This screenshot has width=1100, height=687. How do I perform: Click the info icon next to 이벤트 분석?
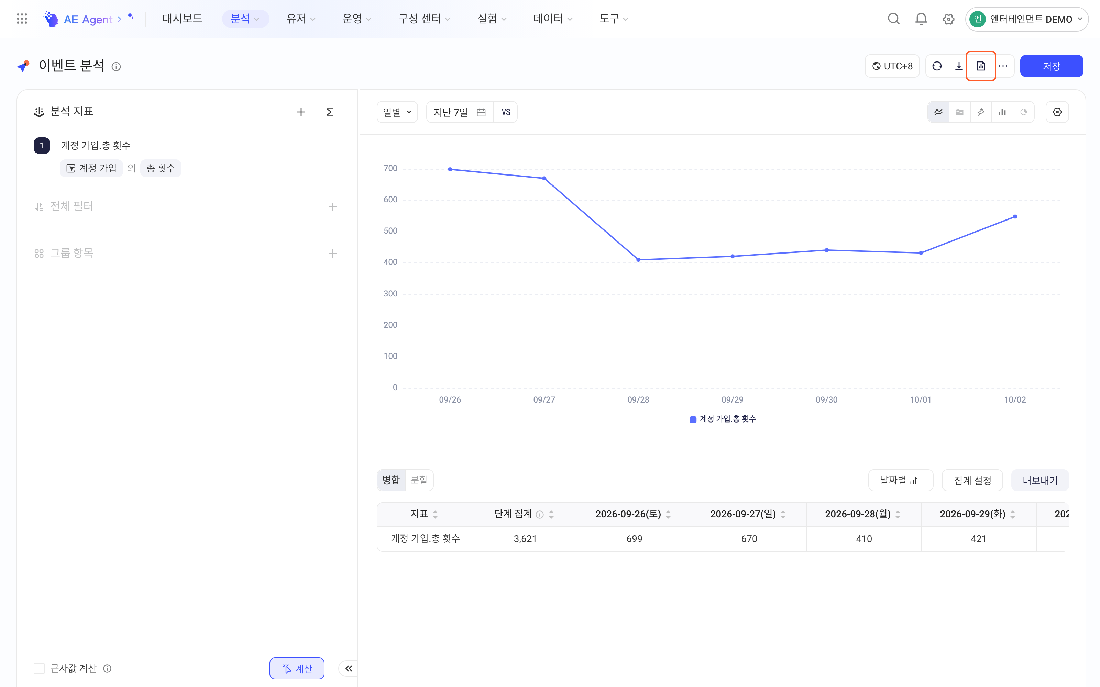click(117, 67)
